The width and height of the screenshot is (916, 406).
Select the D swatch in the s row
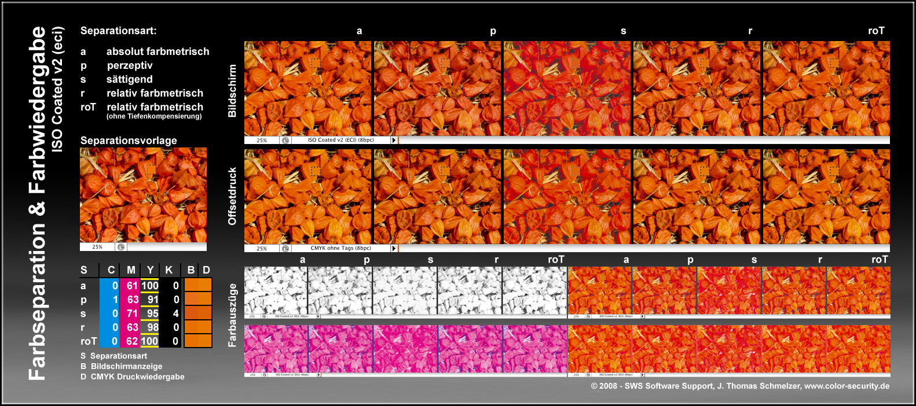[205, 313]
